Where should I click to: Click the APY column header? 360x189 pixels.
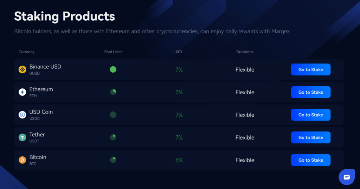(x=179, y=52)
